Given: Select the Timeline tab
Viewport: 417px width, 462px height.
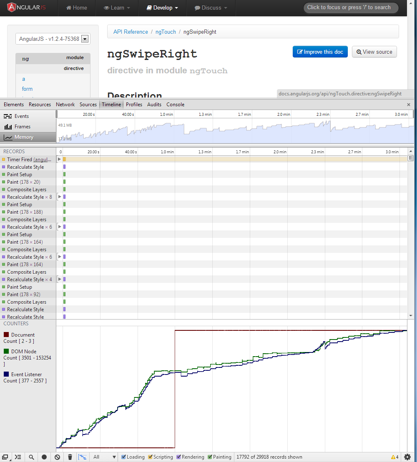Looking at the screenshot, I should coord(111,105).
